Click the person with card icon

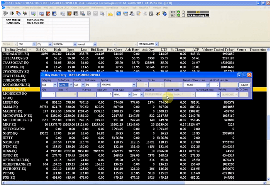pos(132,13)
